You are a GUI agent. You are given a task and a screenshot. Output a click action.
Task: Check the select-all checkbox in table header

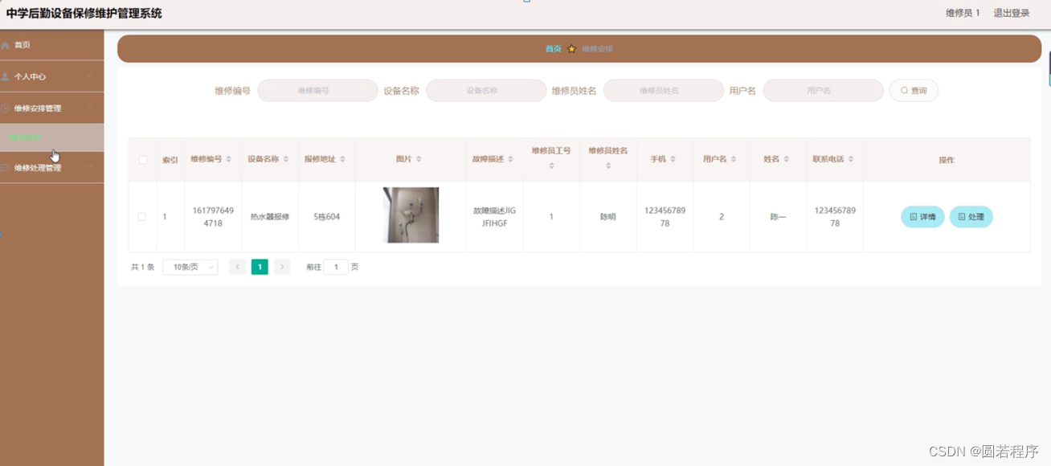142,160
